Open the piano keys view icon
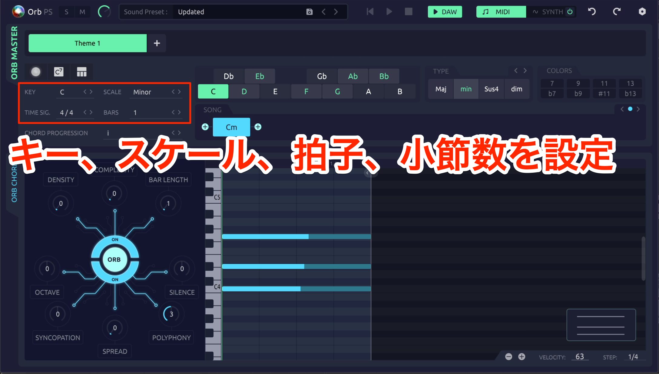This screenshot has width=659, height=374. (x=81, y=72)
